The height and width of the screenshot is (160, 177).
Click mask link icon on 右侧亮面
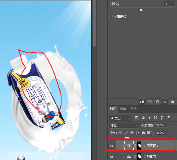point(135,157)
